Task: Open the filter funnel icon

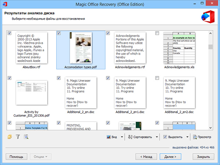Action: (x=18, y=137)
